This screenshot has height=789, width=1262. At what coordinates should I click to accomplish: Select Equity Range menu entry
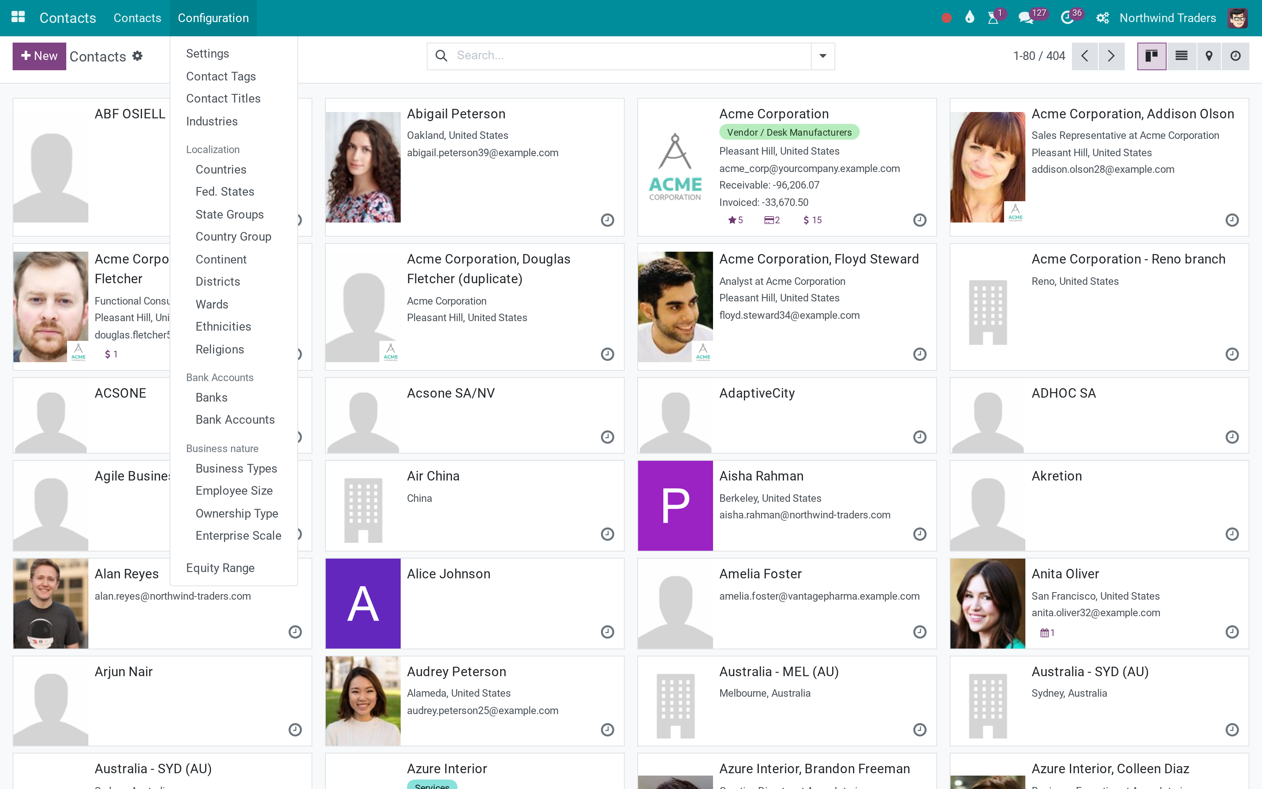coord(220,568)
